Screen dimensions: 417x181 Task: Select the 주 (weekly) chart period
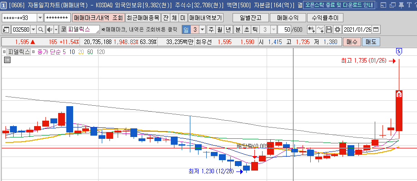pyautogui.click(x=211, y=29)
